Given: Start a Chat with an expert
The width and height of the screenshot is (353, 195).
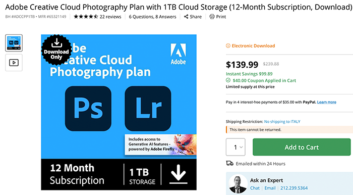Looking at the screenshot, I should coord(255,188).
